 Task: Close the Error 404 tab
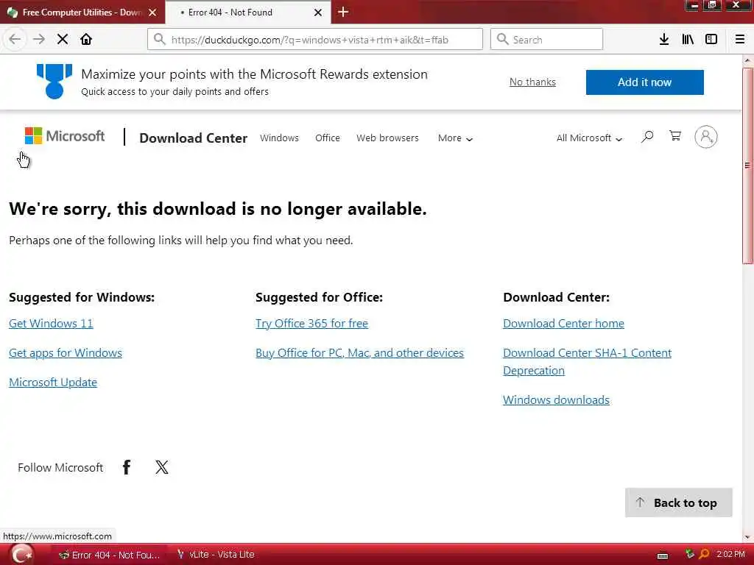coord(318,13)
